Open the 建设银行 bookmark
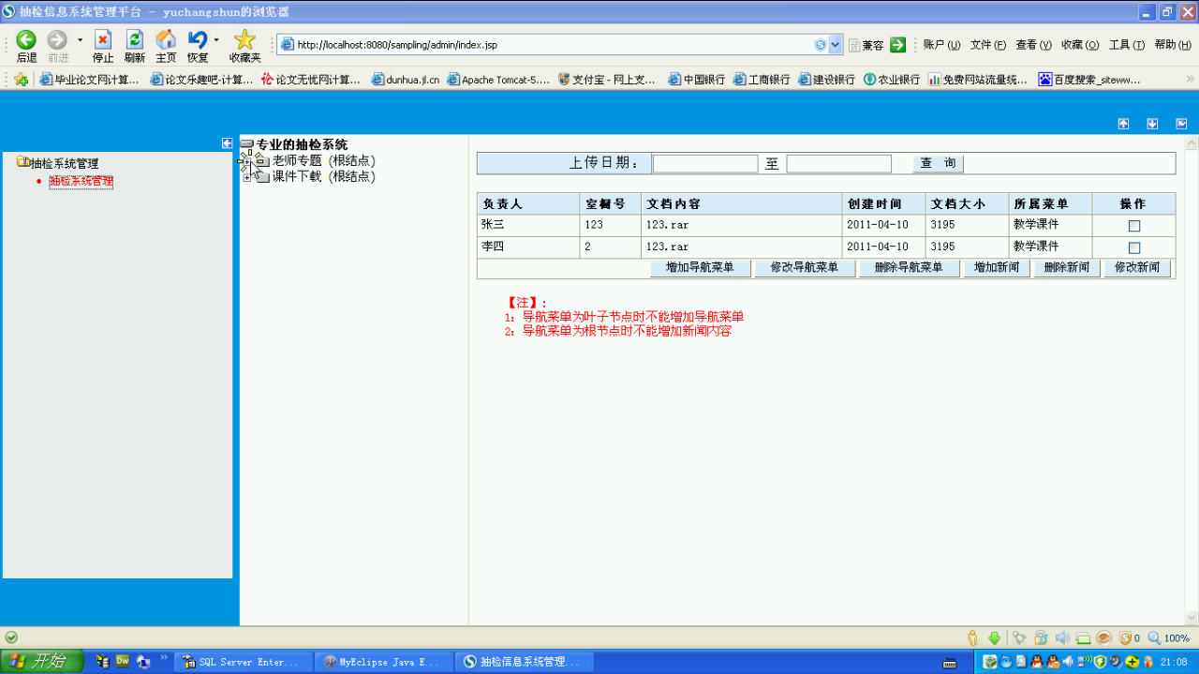Viewport: 1199px width, 674px height. pyautogui.click(x=826, y=80)
